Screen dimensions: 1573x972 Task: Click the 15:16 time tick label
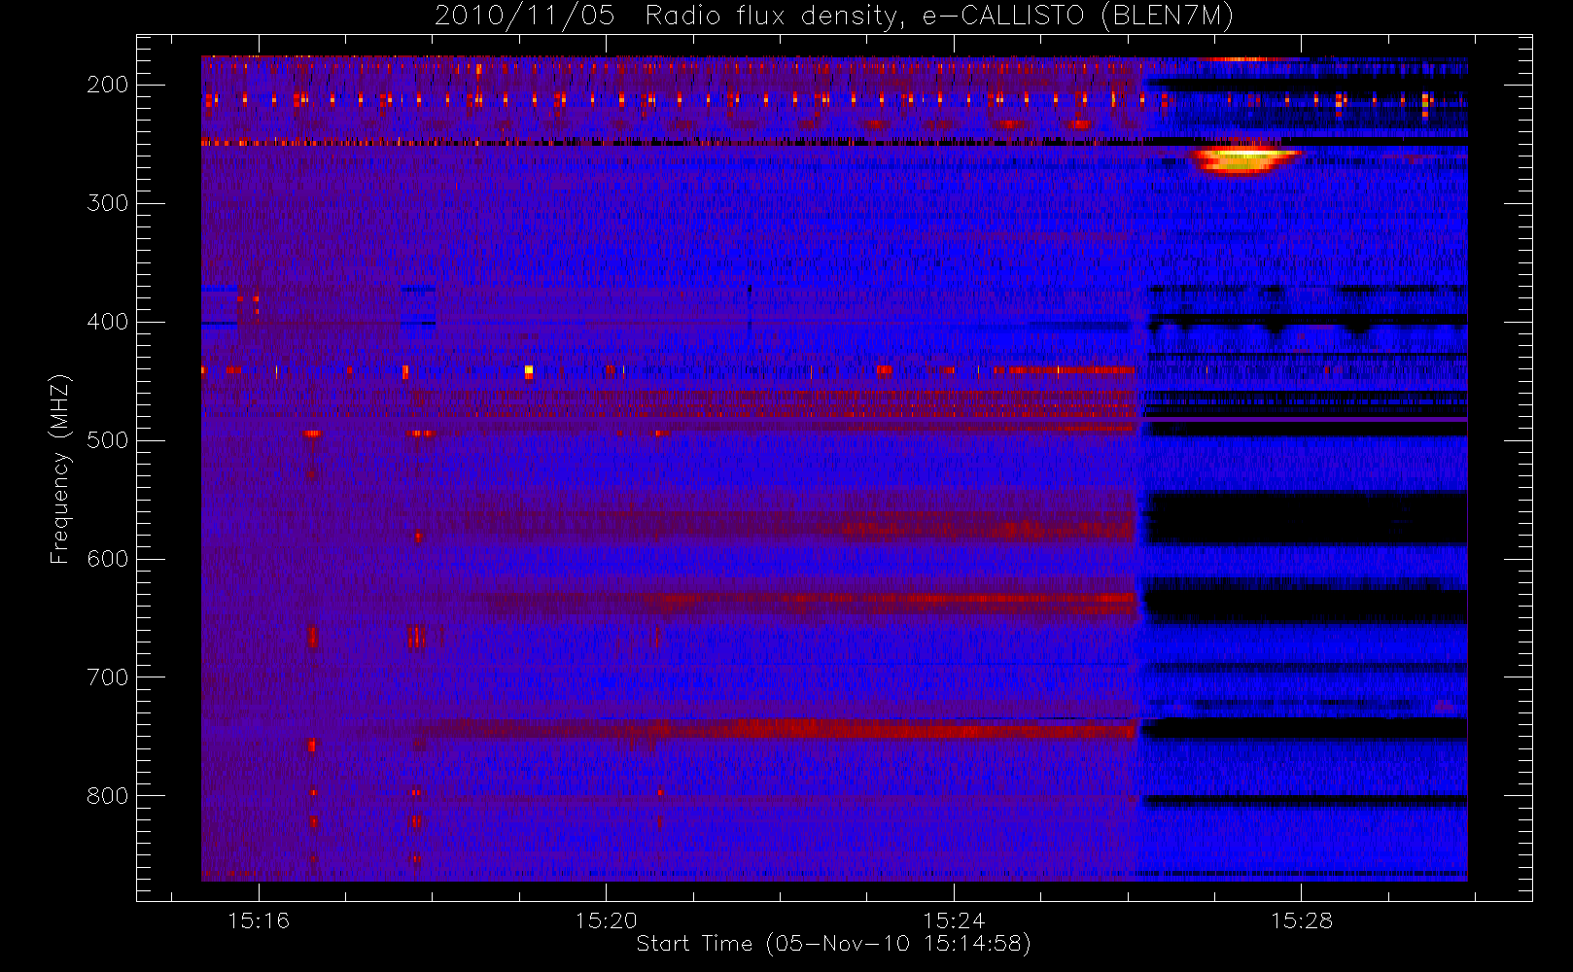pyautogui.click(x=259, y=920)
